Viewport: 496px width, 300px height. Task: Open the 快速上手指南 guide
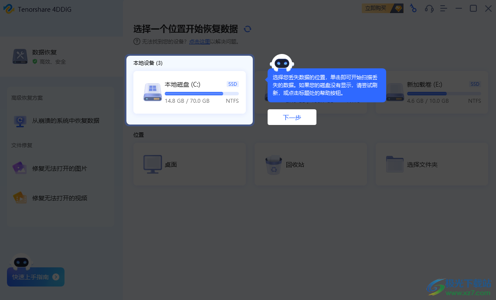pyautogui.click(x=36, y=277)
